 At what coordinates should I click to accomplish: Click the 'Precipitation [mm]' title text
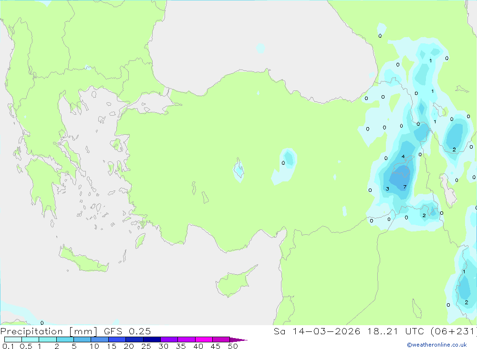click(x=49, y=331)
